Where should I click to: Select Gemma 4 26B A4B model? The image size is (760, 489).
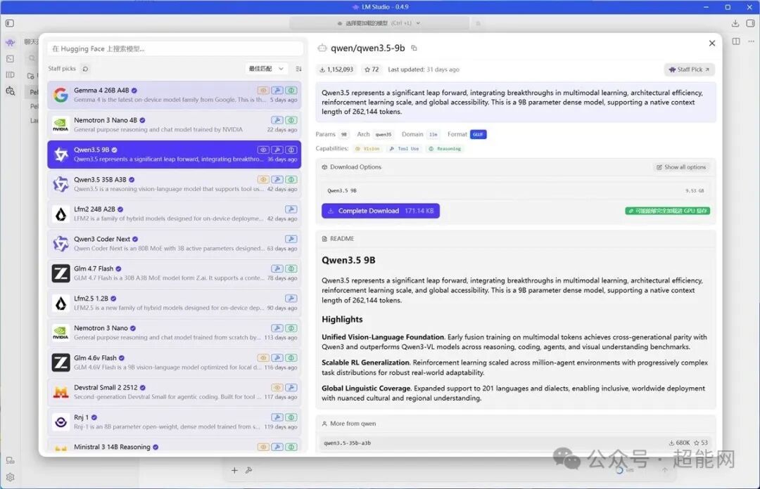pos(175,95)
